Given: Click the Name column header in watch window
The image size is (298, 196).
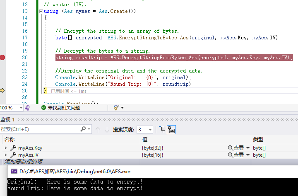Looking at the screenshot, I should pos(10,140).
